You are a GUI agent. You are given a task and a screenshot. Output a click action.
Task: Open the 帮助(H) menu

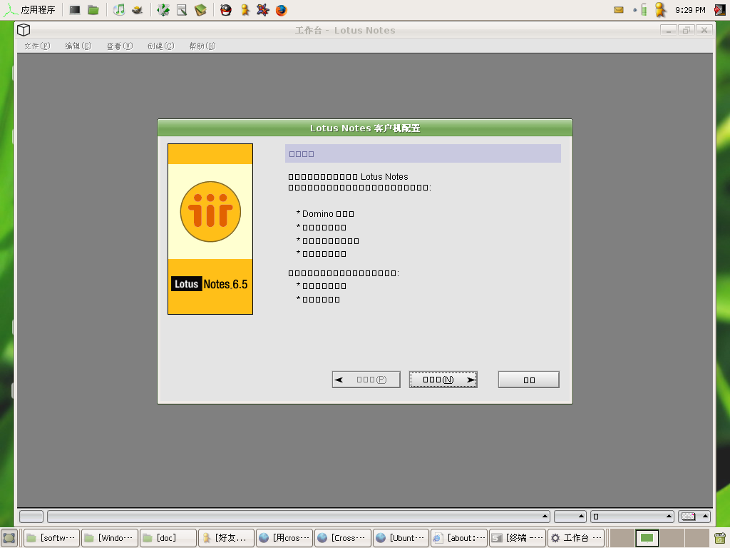202,46
